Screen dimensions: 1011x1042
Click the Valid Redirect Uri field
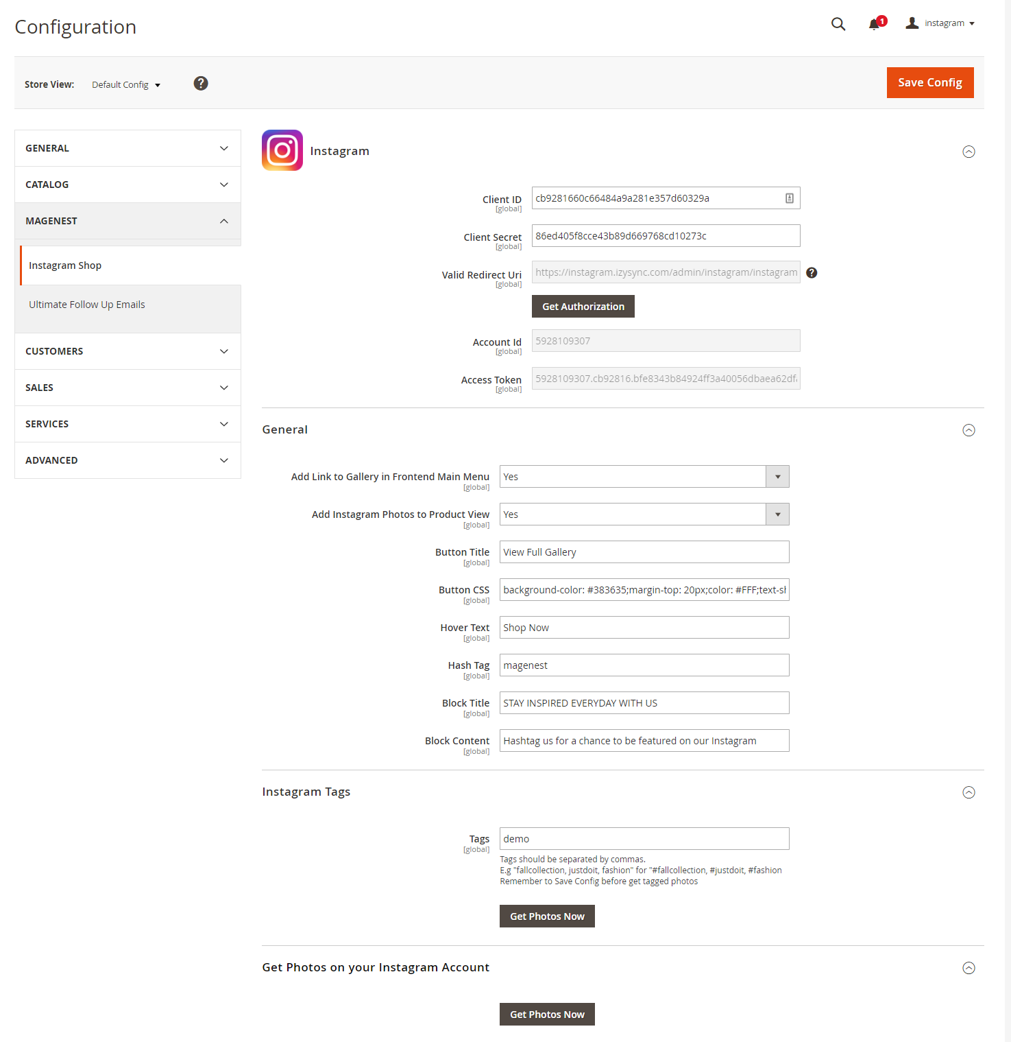(666, 272)
